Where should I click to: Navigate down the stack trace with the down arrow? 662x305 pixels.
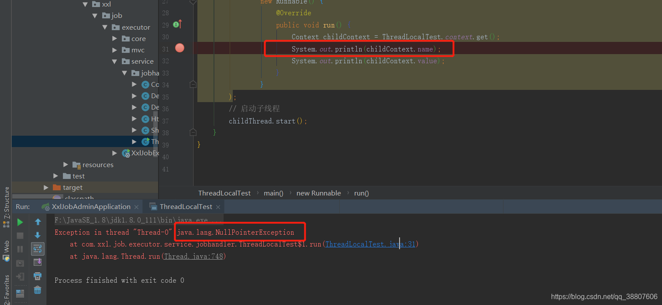[x=38, y=235]
